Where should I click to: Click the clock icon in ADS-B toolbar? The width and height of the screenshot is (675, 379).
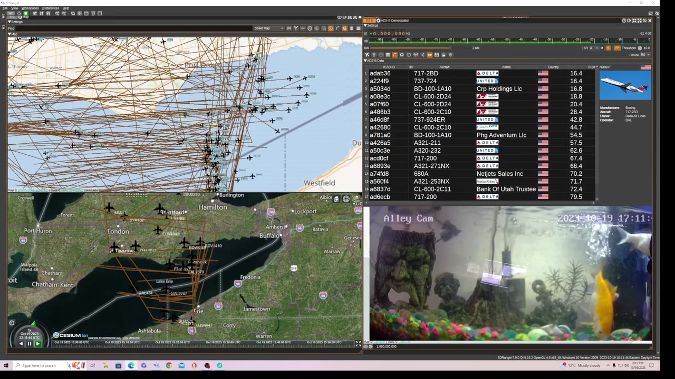pyautogui.click(x=409, y=55)
